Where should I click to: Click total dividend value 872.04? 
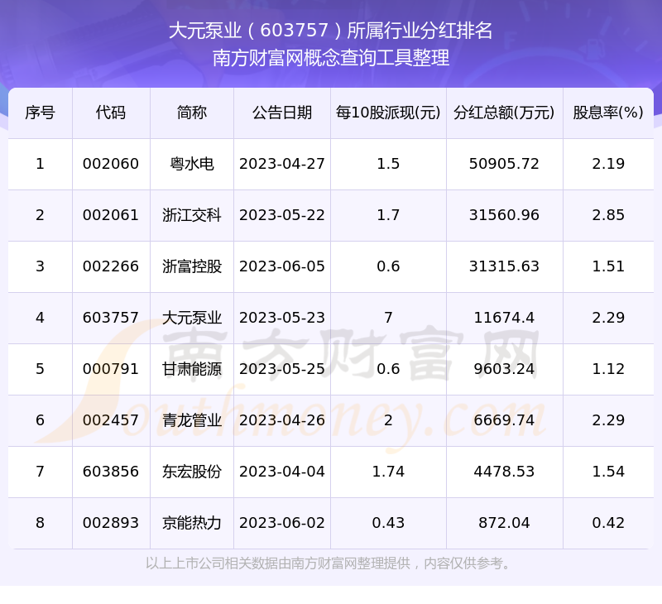[504, 523]
